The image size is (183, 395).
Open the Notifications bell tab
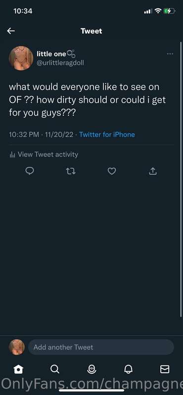pos(128,369)
